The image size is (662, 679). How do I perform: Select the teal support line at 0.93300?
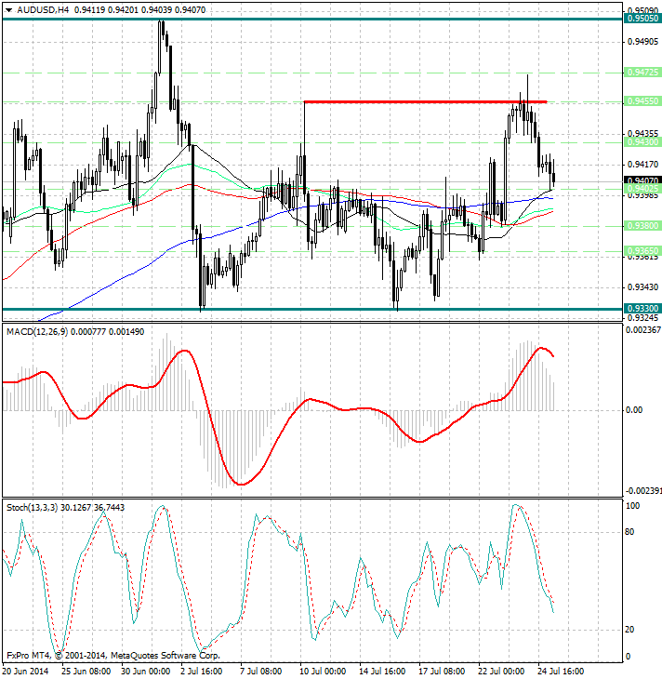click(x=312, y=309)
